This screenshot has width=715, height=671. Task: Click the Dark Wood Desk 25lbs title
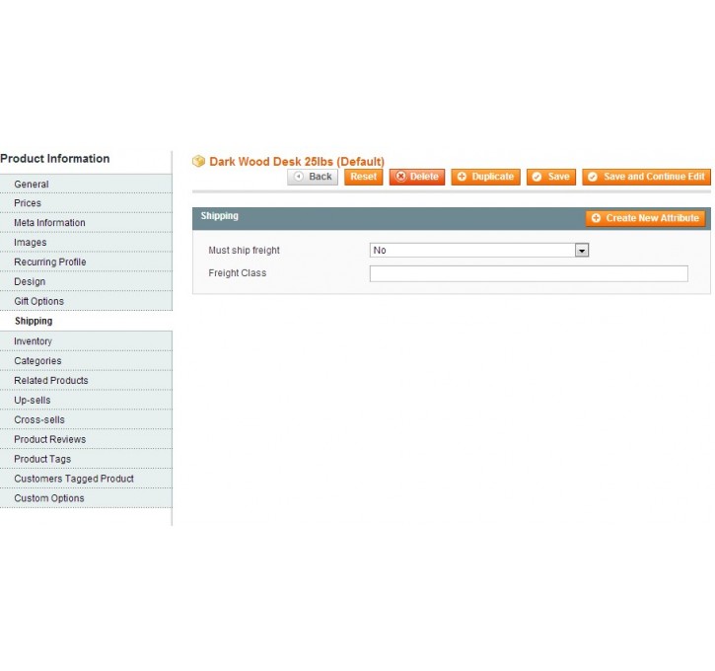(297, 162)
